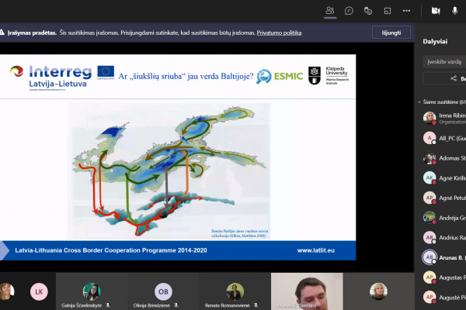Select participant AB_PC in the list
Image resolution: width=466 pixels, height=310 pixels.
[x=444, y=138]
